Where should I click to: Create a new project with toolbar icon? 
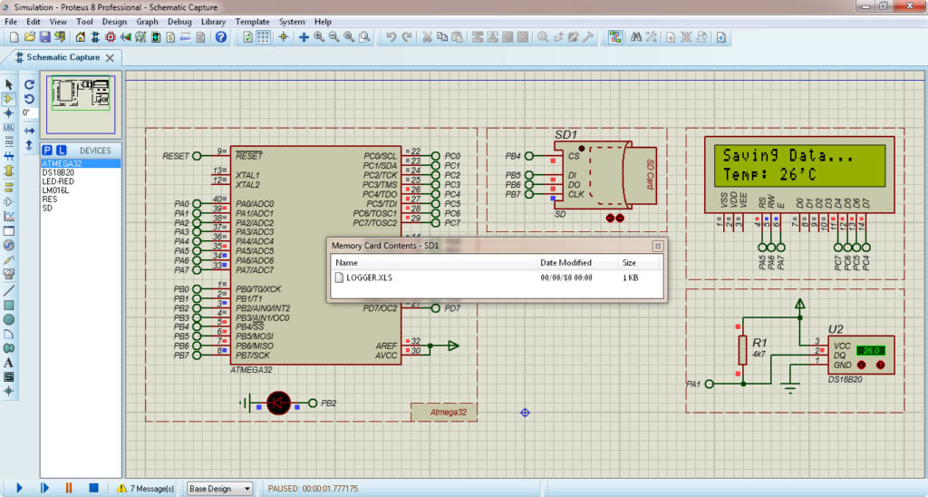pyautogui.click(x=14, y=36)
